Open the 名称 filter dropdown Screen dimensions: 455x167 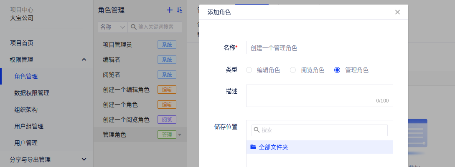coord(112,27)
